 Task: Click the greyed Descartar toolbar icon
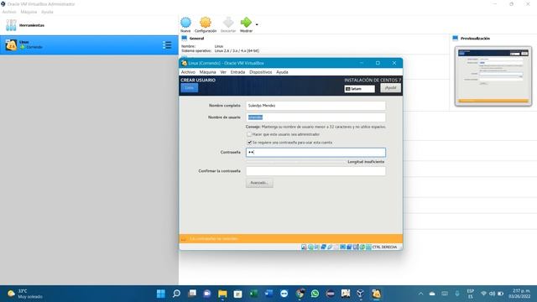[228, 24]
